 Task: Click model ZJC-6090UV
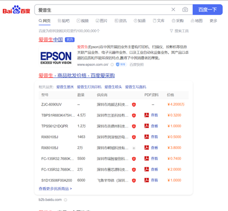click(51, 104)
